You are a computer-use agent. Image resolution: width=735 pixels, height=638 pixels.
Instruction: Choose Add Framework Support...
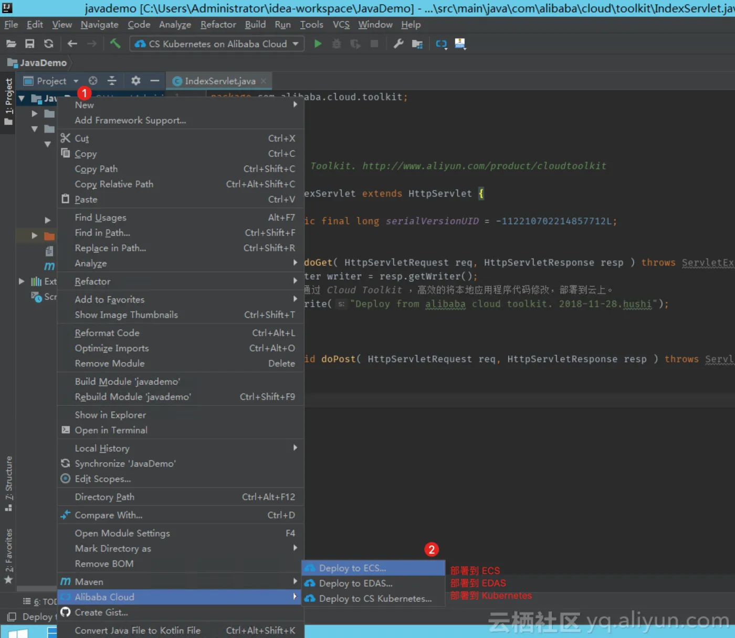pyautogui.click(x=181, y=120)
